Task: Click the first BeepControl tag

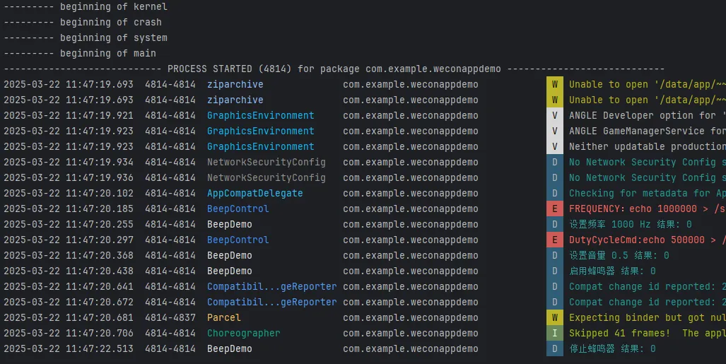Action: pyautogui.click(x=238, y=209)
